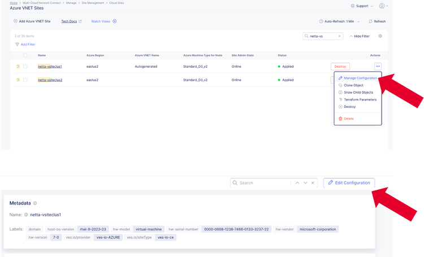Tick the checkbox for netta-vsiteclus1 row

coord(25,66)
